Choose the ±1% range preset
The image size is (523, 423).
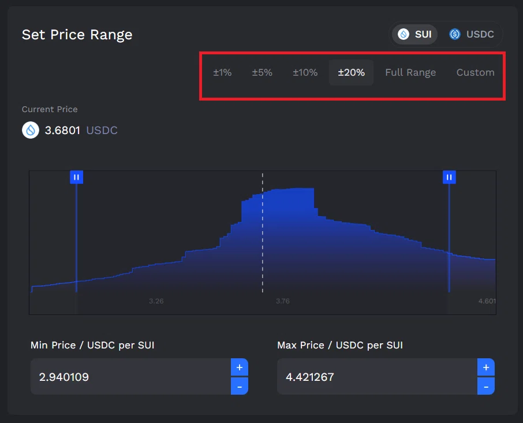222,72
